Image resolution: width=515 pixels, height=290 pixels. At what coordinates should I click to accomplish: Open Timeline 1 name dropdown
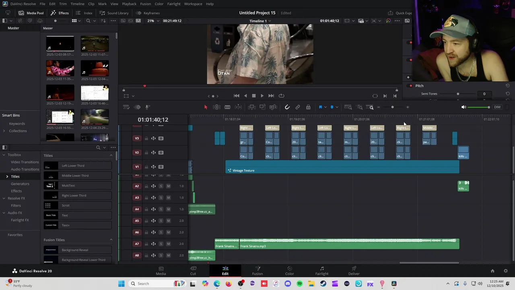coord(260,21)
